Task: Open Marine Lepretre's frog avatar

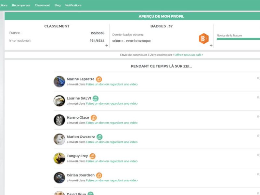Action: coord(59,82)
